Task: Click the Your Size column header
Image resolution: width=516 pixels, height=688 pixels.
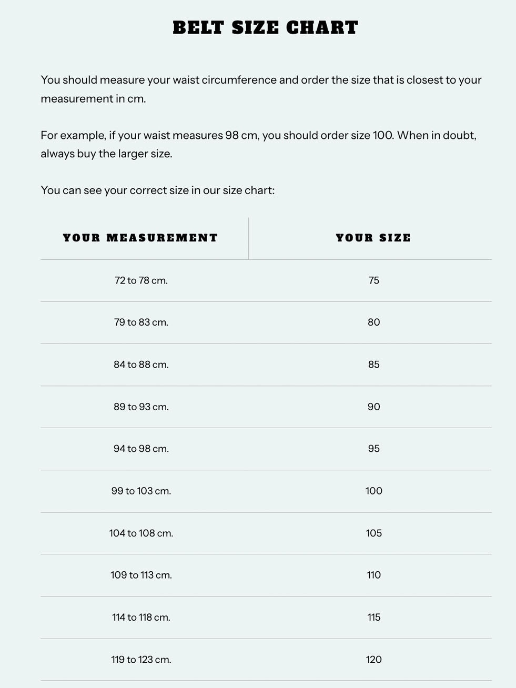Action: pos(373,238)
